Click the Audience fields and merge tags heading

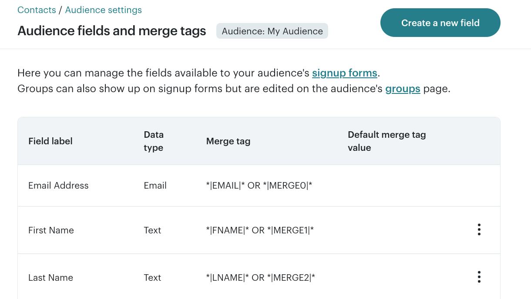point(112,31)
